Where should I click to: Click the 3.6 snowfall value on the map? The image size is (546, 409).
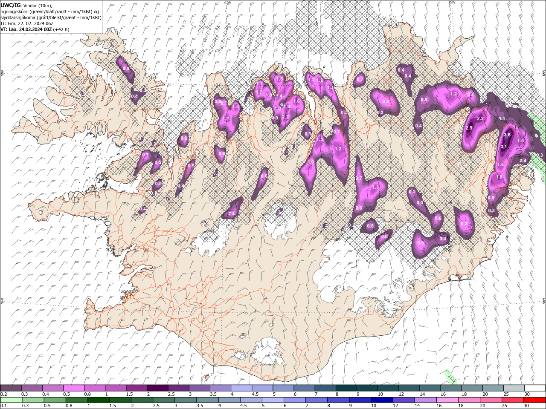point(507,135)
